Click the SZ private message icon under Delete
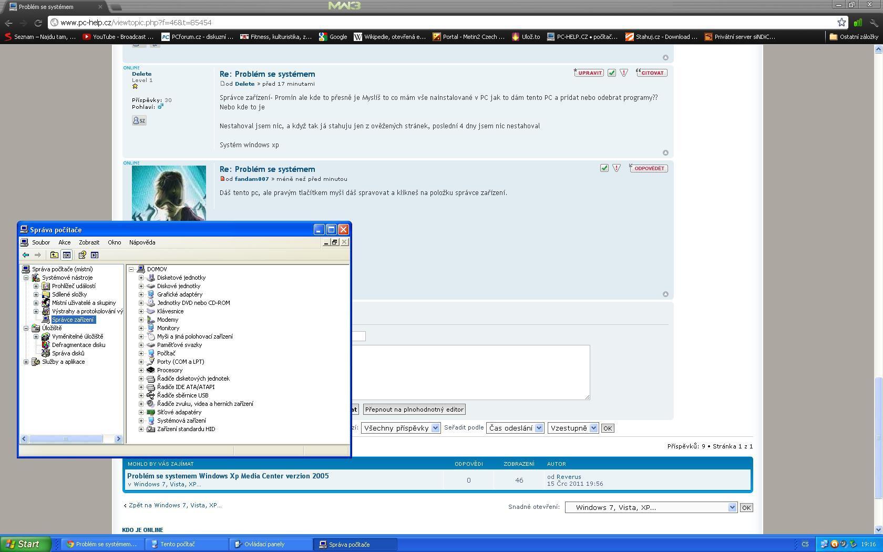Image resolution: width=883 pixels, height=552 pixels. (x=139, y=120)
